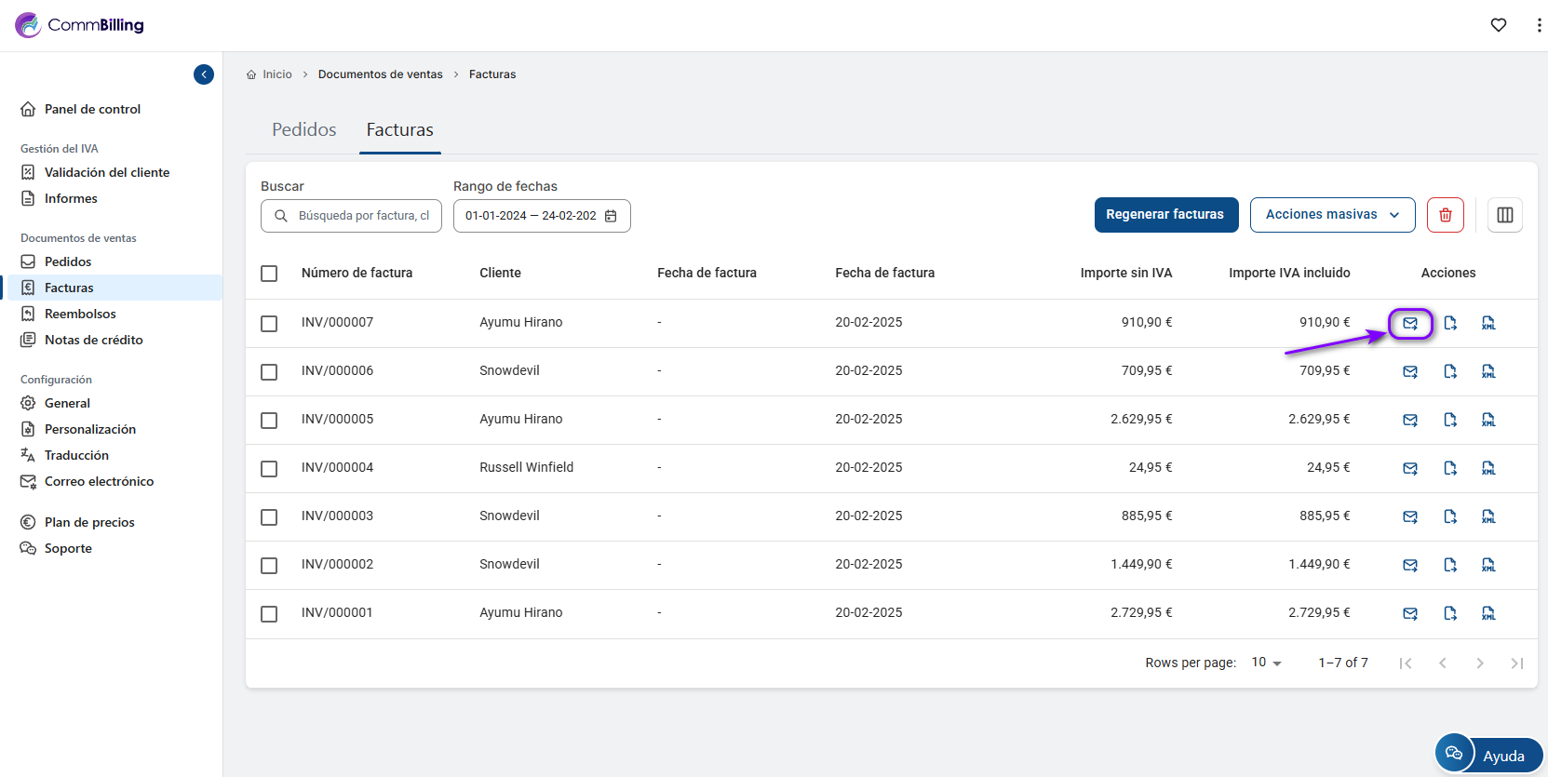Open Notas de crédito in sidebar

coord(93,340)
